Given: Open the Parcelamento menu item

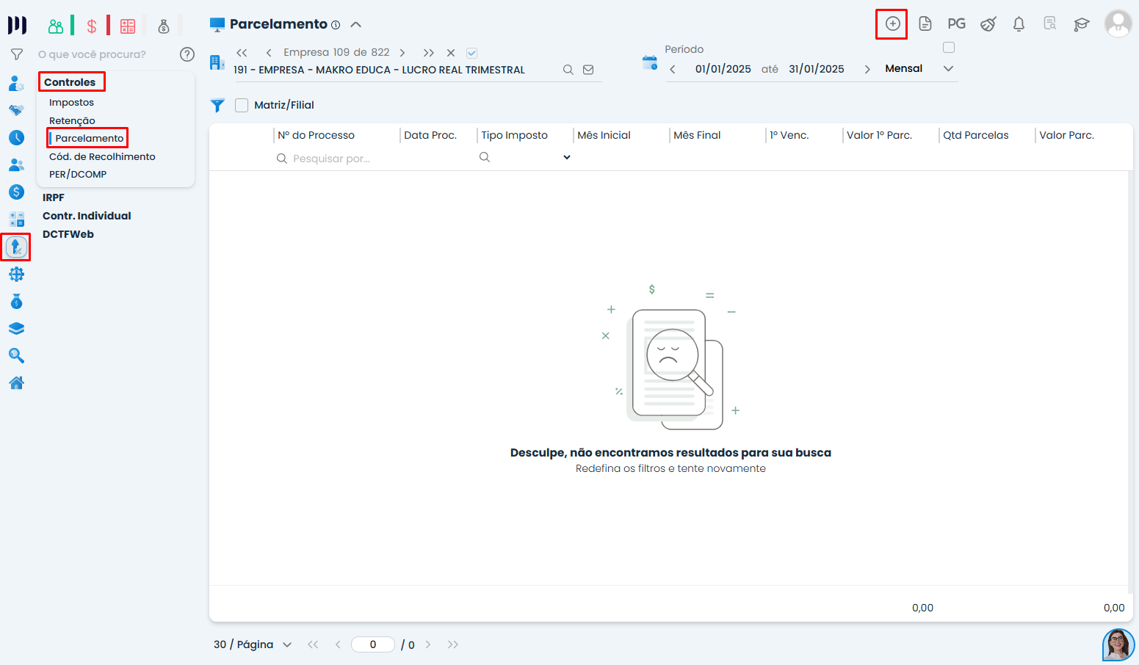Looking at the screenshot, I should pos(90,138).
